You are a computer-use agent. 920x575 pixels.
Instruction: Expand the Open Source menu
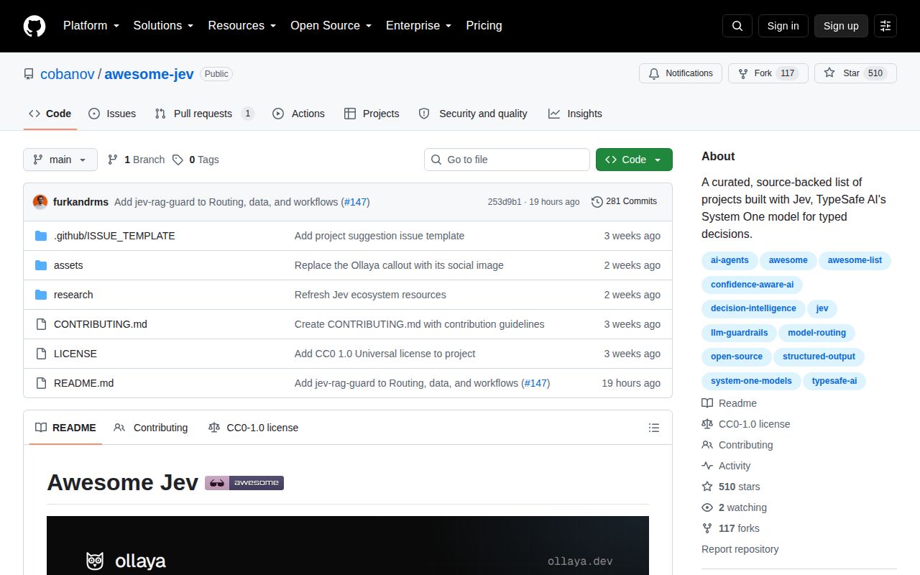[x=331, y=26]
